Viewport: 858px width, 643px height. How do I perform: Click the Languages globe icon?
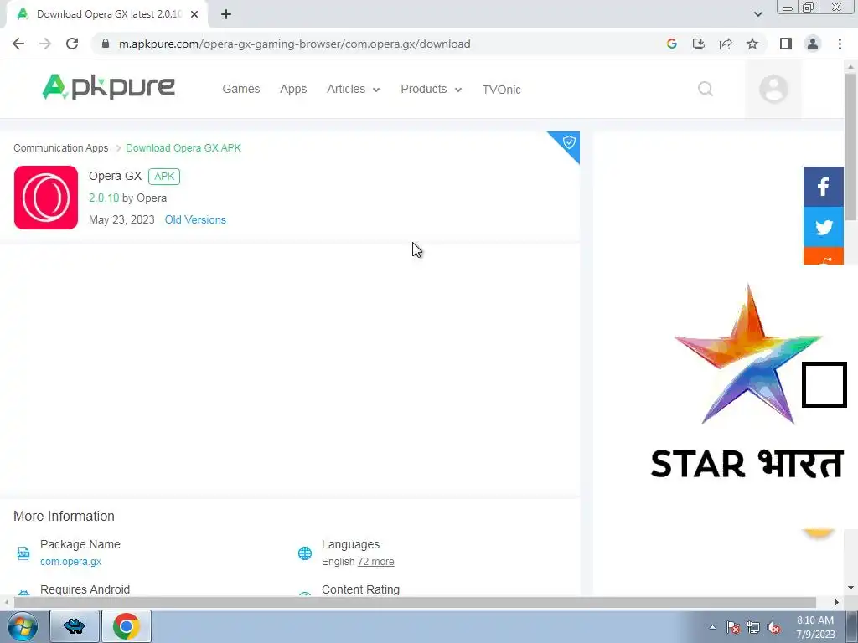pos(305,553)
